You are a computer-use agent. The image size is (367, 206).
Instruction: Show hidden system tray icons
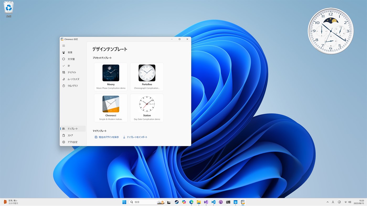327,202
